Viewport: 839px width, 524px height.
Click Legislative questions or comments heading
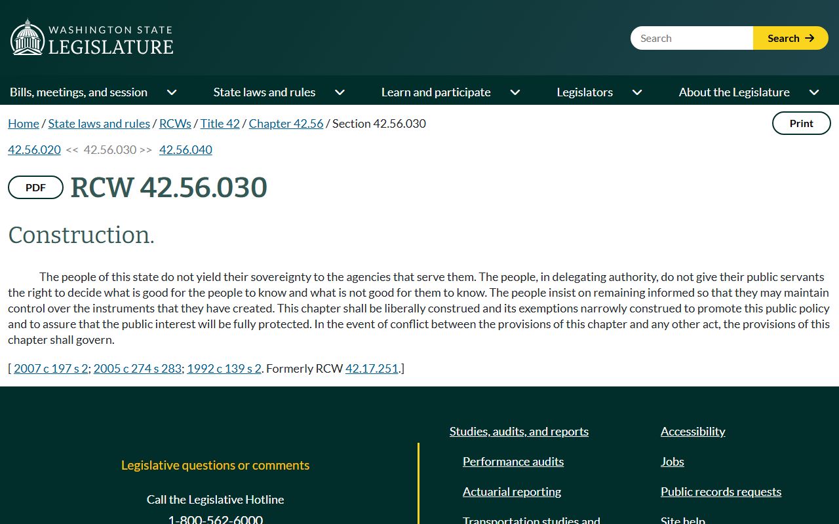click(x=215, y=465)
